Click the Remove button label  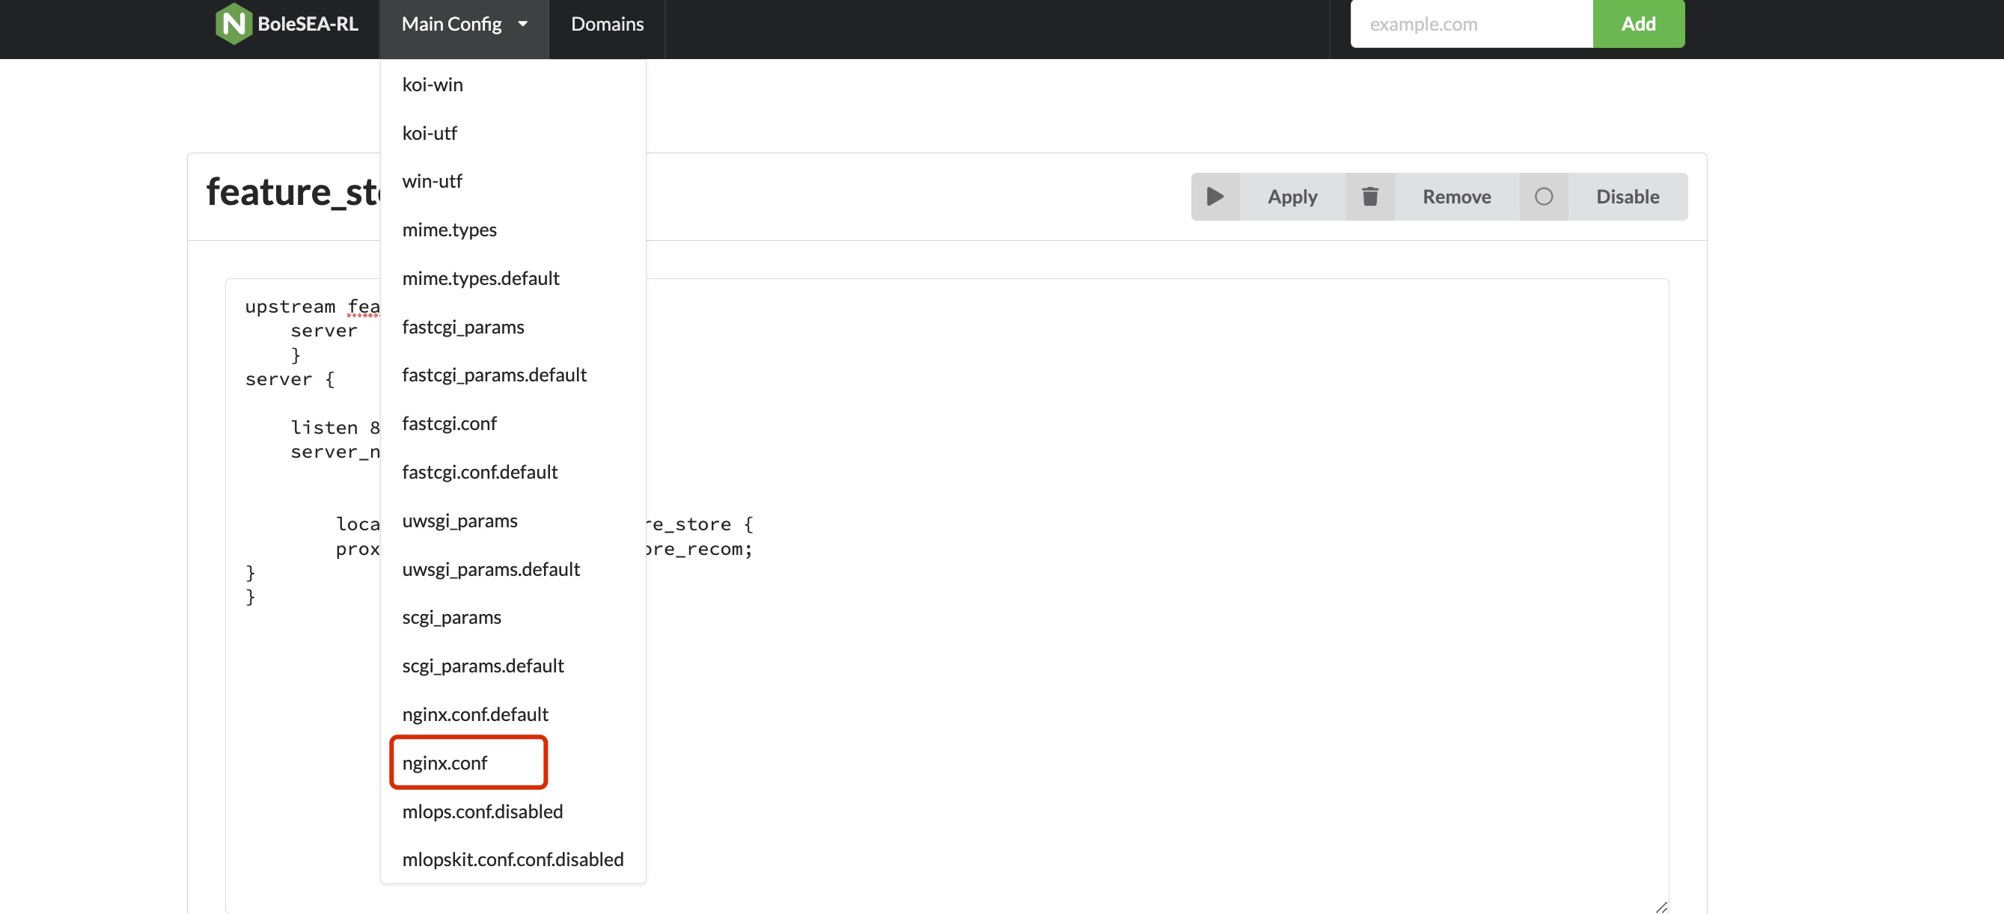1456,197
